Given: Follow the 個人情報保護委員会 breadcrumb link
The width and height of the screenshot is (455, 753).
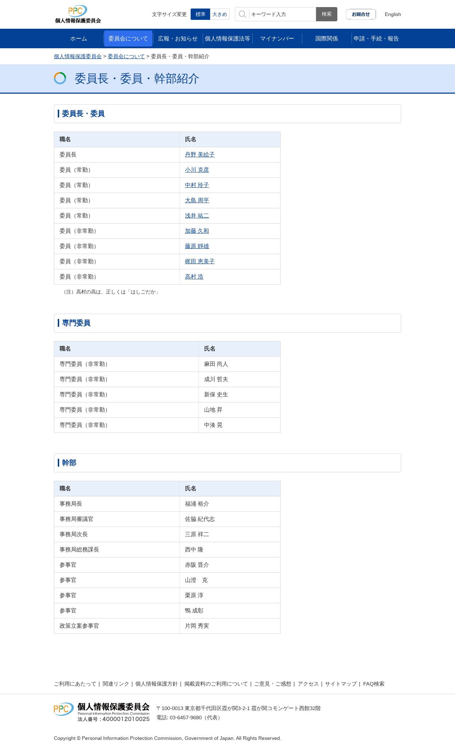Looking at the screenshot, I should pyautogui.click(x=78, y=56).
